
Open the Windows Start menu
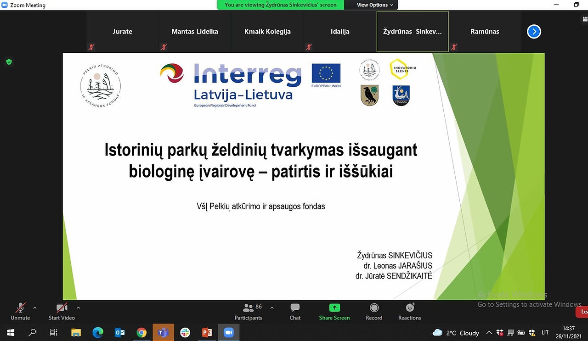coord(11,332)
